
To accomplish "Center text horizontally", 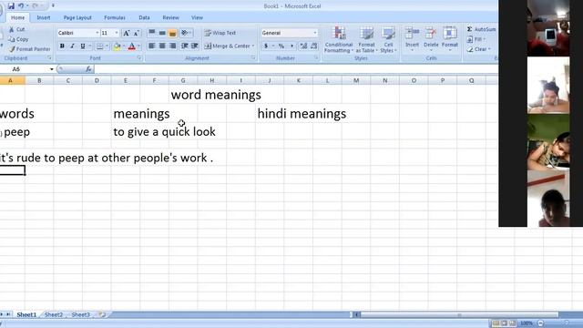I will pyautogui.click(x=162, y=46).
